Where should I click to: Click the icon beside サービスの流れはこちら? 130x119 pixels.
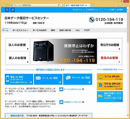coord(61,89)
